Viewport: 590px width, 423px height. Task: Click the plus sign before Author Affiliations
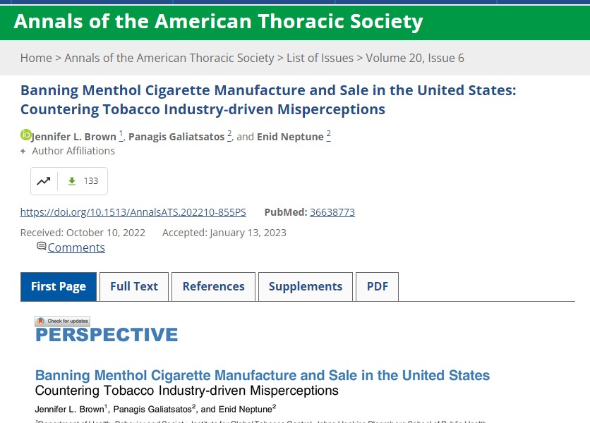(x=23, y=150)
